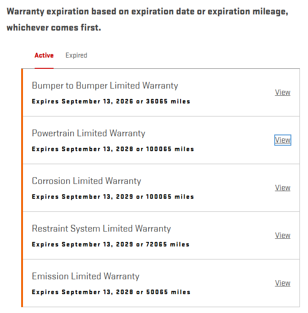The width and height of the screenshot is (308, 313).
Task: Click Powertrain's September 13, 2028 expiration line
Action: click(x=113, y=149)
